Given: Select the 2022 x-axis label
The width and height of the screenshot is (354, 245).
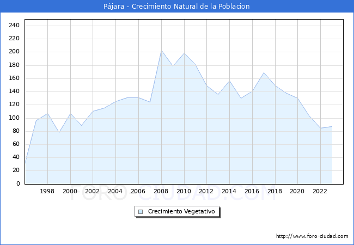Looking at the screenshot, I should tap(320, 192).
